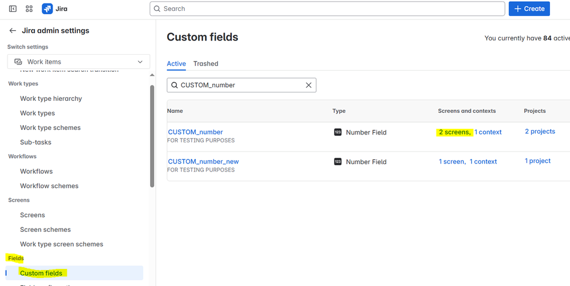Select the Active tab

[176, 64]
